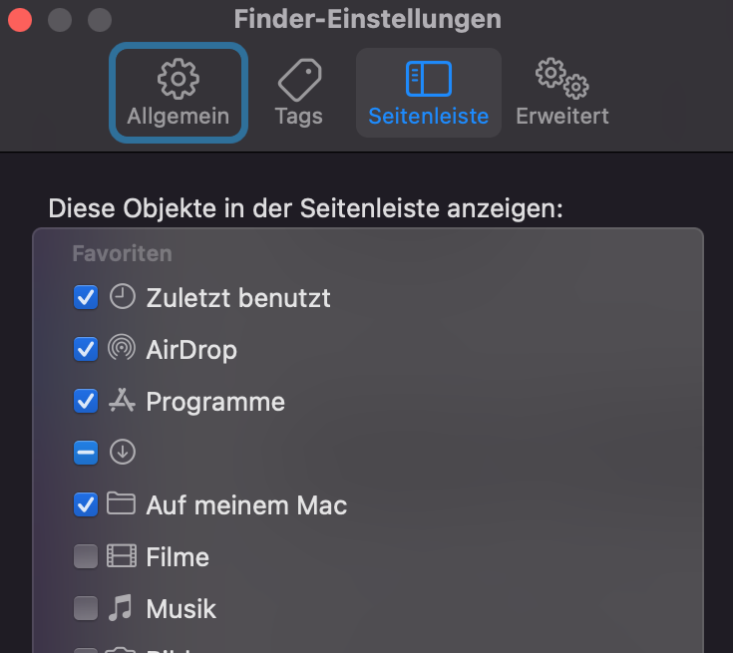Toggle the mixed-state downloads checkbox
This screenshot has width=733, height=653.
(86, 453)
